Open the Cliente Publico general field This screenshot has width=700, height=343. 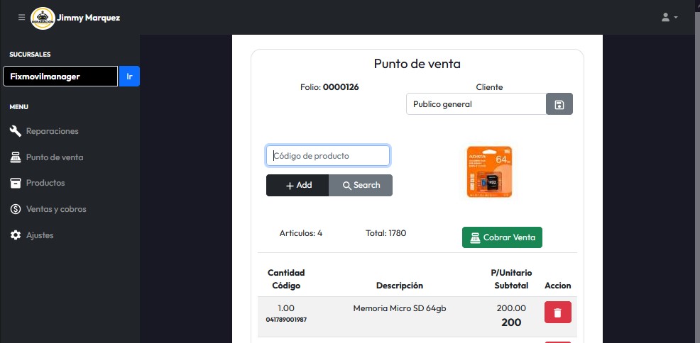(476, 104)
